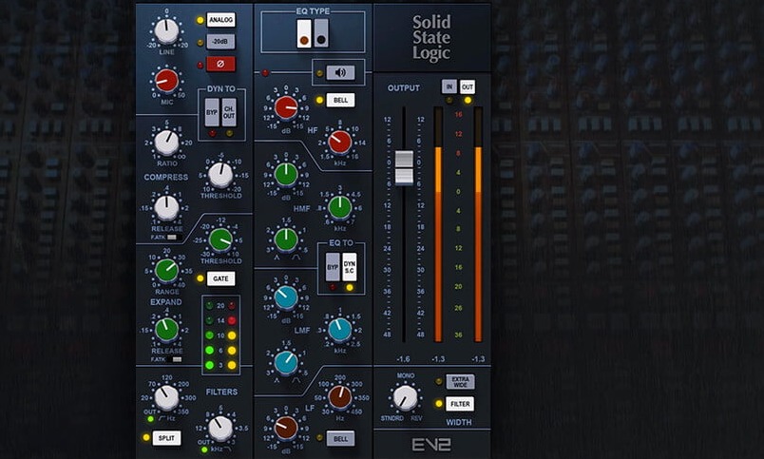Click the red MIC gain knob
The image size is (764, 459).
point(166,82)
